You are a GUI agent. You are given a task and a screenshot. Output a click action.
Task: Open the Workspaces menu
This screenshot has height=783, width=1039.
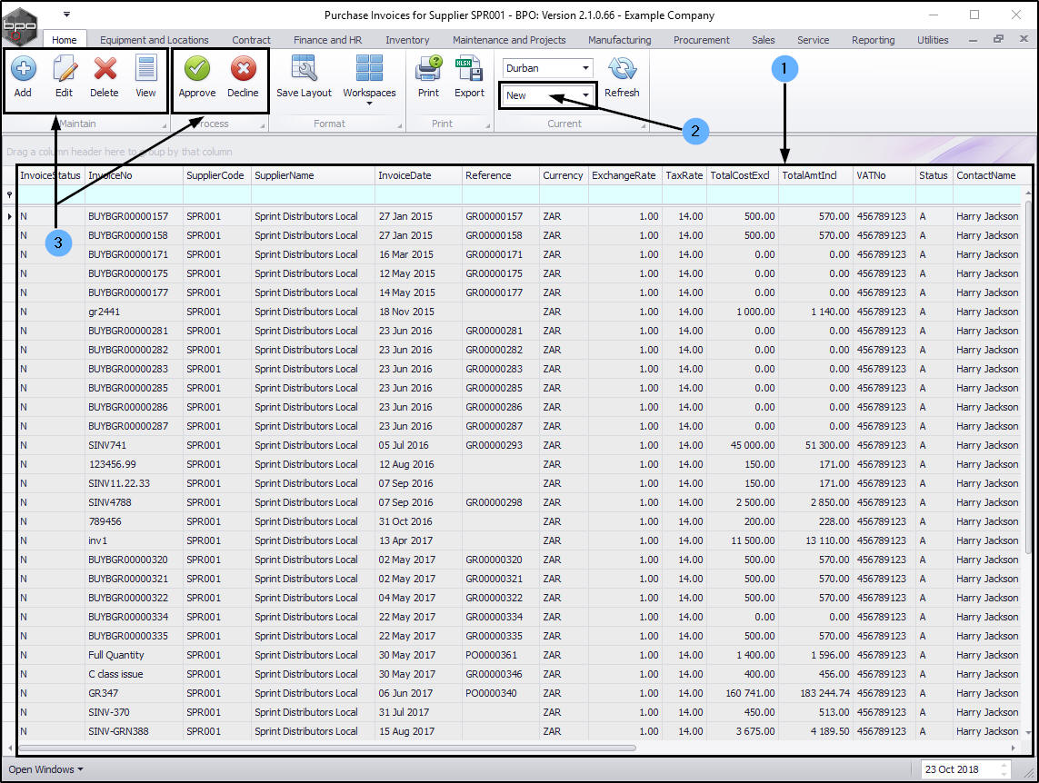[369, 80]
